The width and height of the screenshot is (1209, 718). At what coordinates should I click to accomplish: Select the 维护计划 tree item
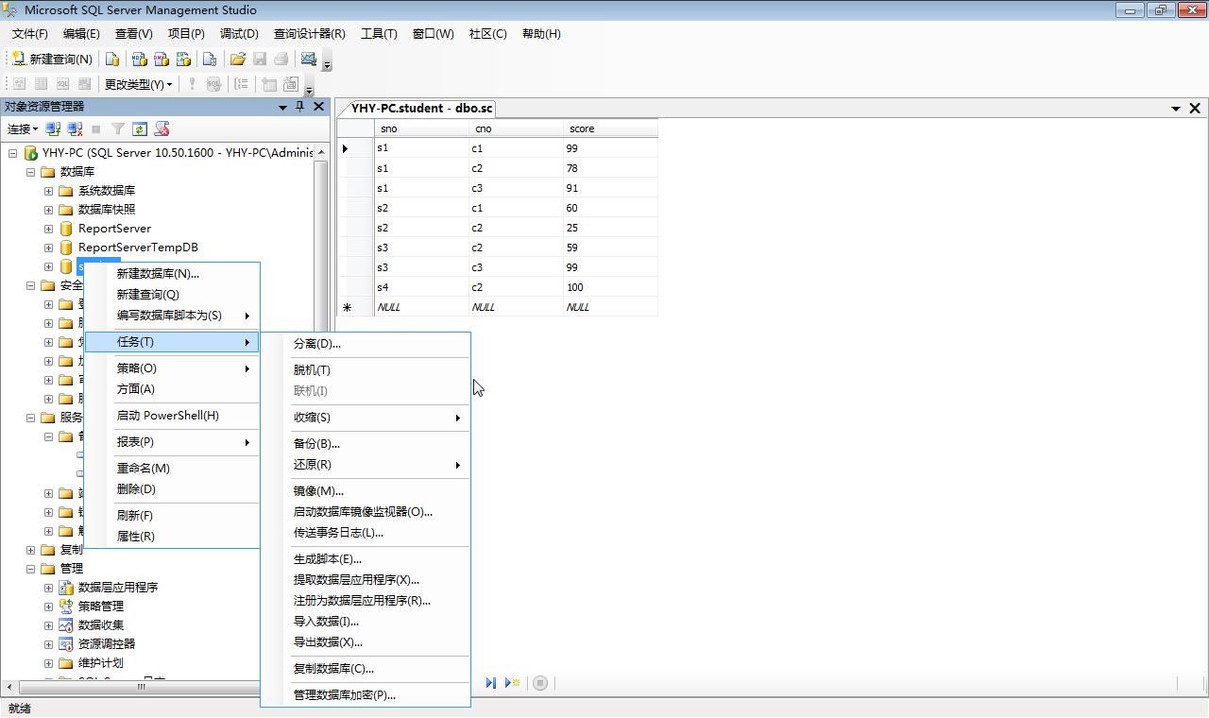click(100, 663)
